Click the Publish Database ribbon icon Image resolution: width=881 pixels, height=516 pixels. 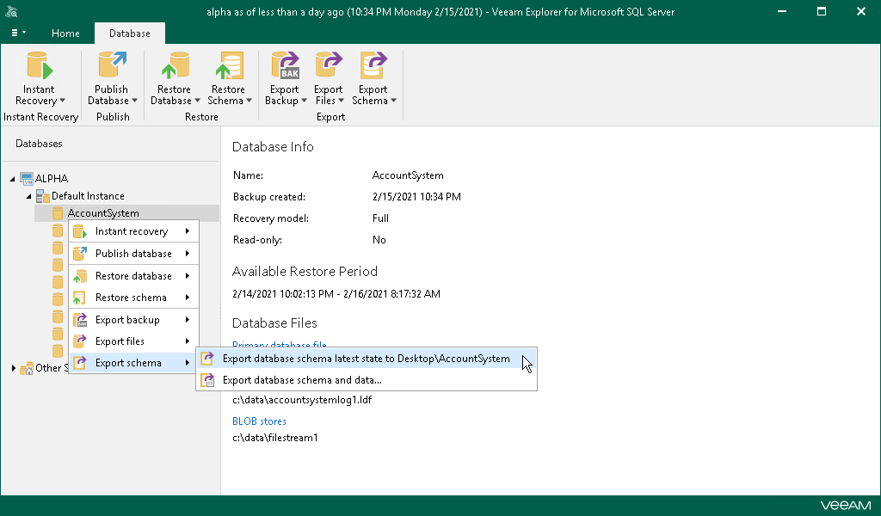click(x=112, y=65)
